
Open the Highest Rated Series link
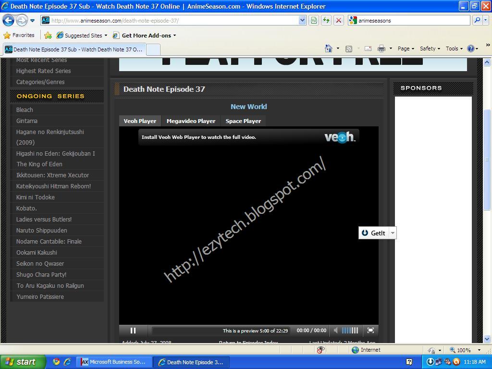[x=44, y=71]
